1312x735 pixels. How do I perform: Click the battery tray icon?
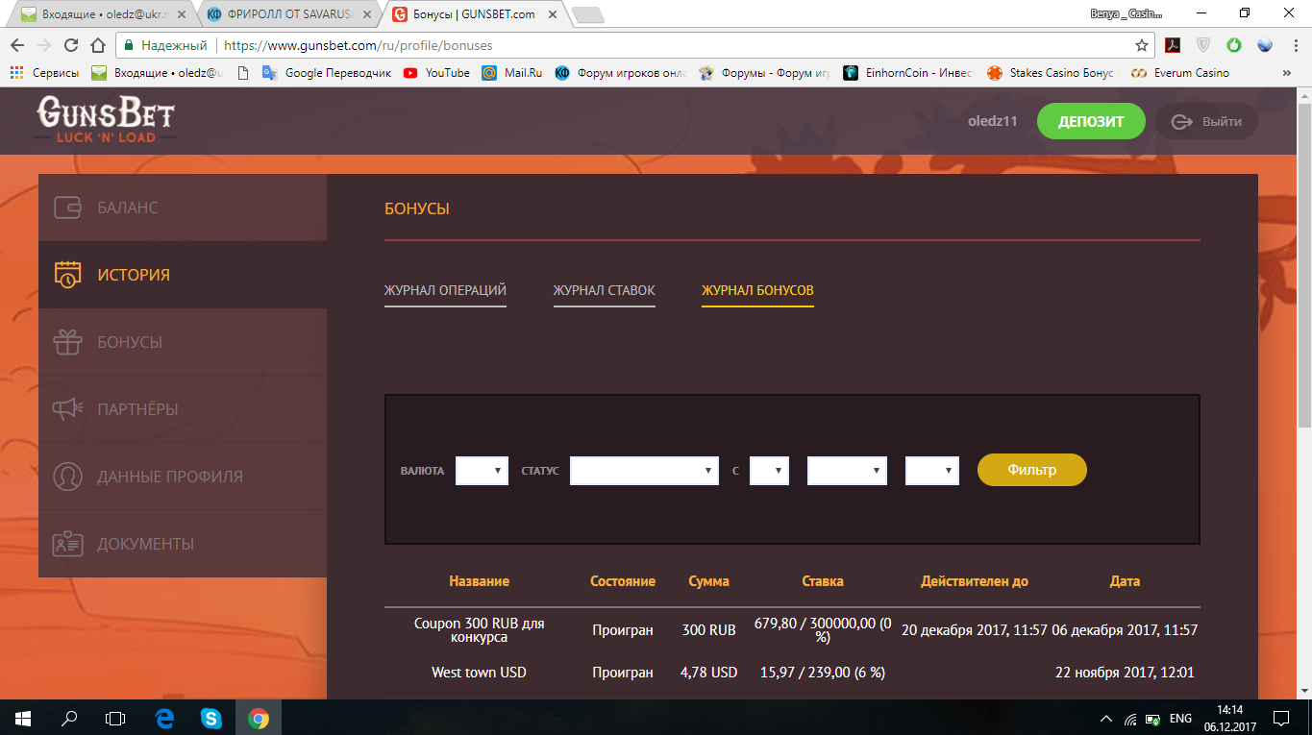(x=1151, y=719)
